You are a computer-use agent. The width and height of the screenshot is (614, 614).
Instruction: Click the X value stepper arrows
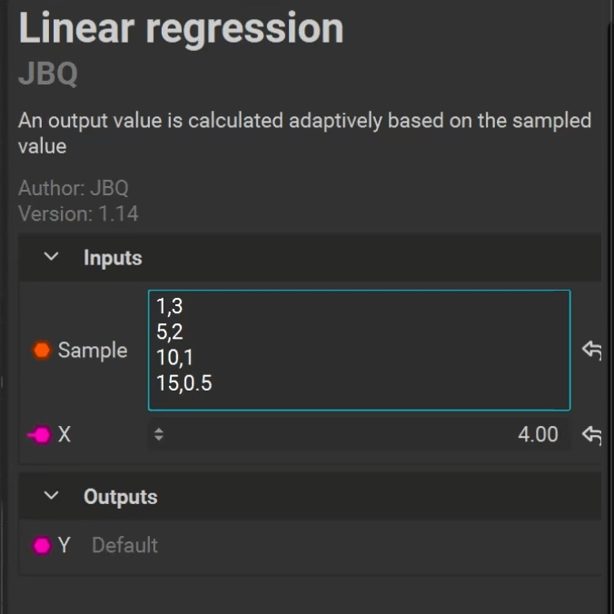click(x=159, y=435)
